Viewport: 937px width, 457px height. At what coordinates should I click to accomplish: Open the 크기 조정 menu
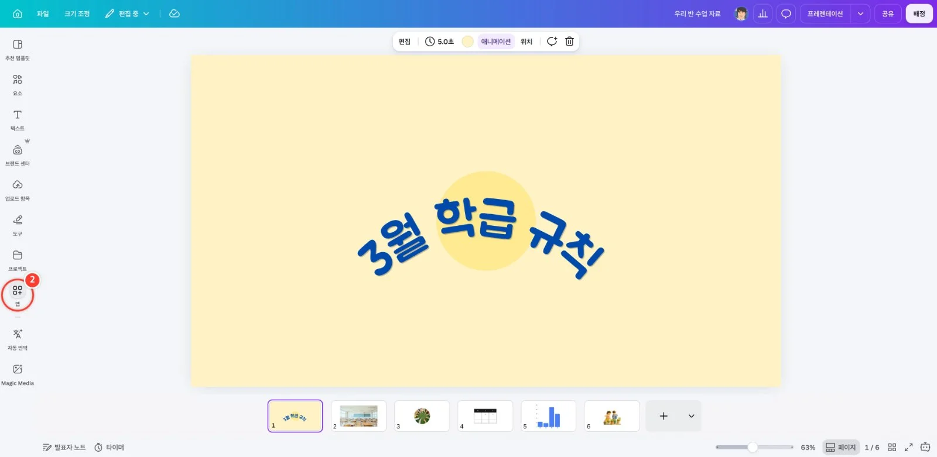(77, 13)
